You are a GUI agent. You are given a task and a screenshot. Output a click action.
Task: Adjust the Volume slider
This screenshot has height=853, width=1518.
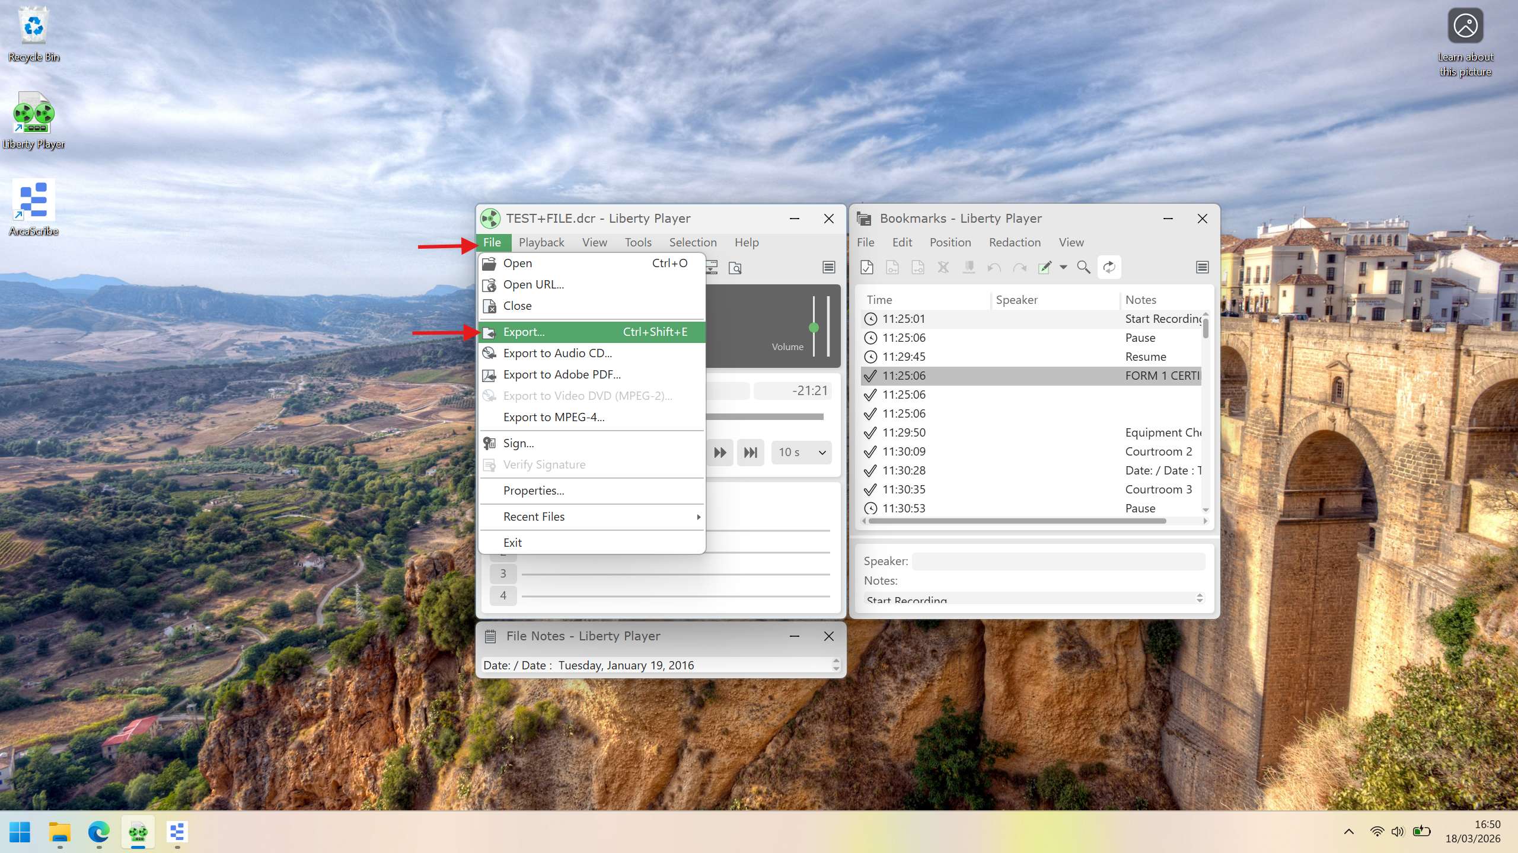pos(814,327)
